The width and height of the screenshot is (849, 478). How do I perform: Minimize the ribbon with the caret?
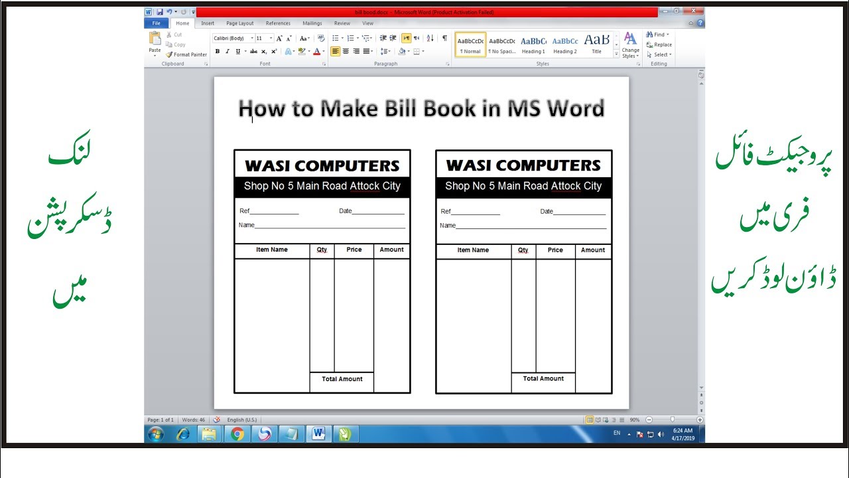pyautogui.click(x=691, y=23)
